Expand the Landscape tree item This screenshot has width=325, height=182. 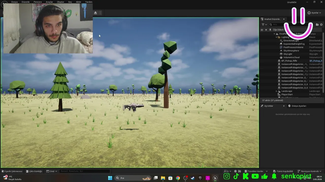(276, 91)
